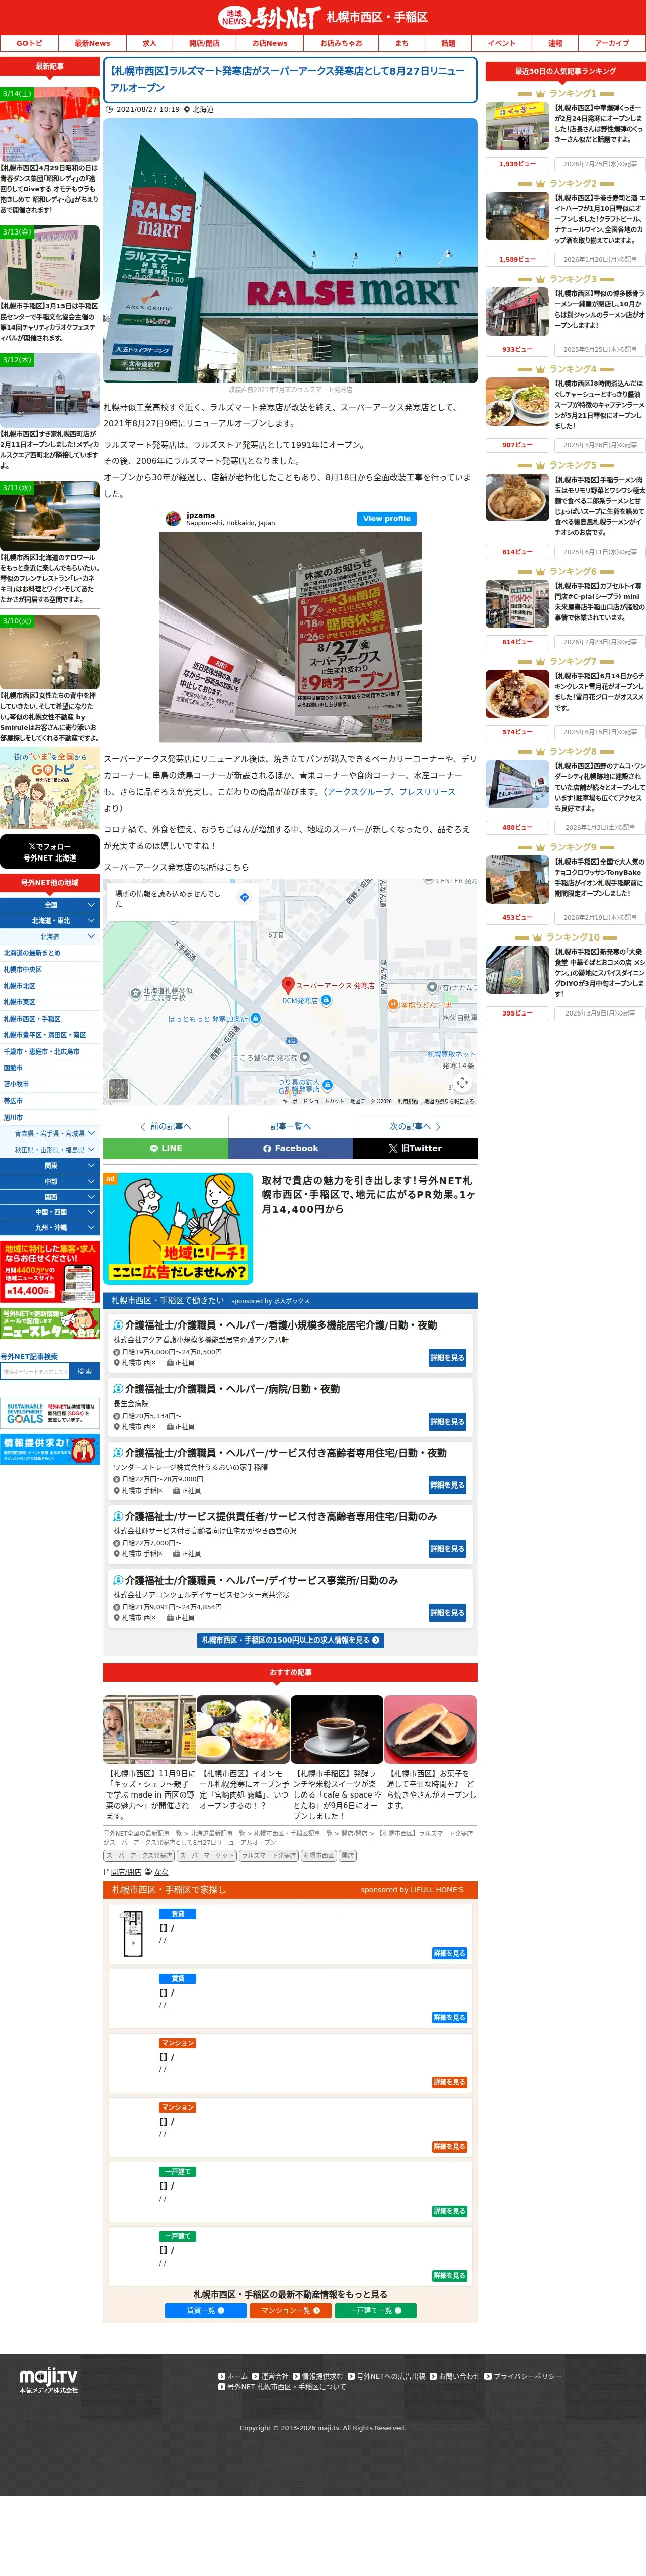Switch map to satellite layer thumbnail
The width and height of the screenshot is (646, 2576).
tap(118, 1088)
